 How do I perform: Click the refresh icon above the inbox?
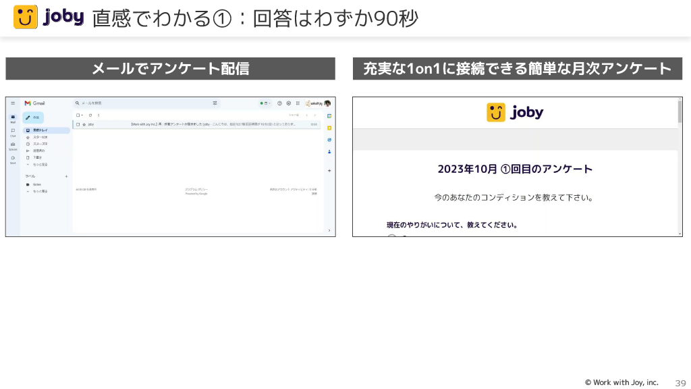[90, 115]
